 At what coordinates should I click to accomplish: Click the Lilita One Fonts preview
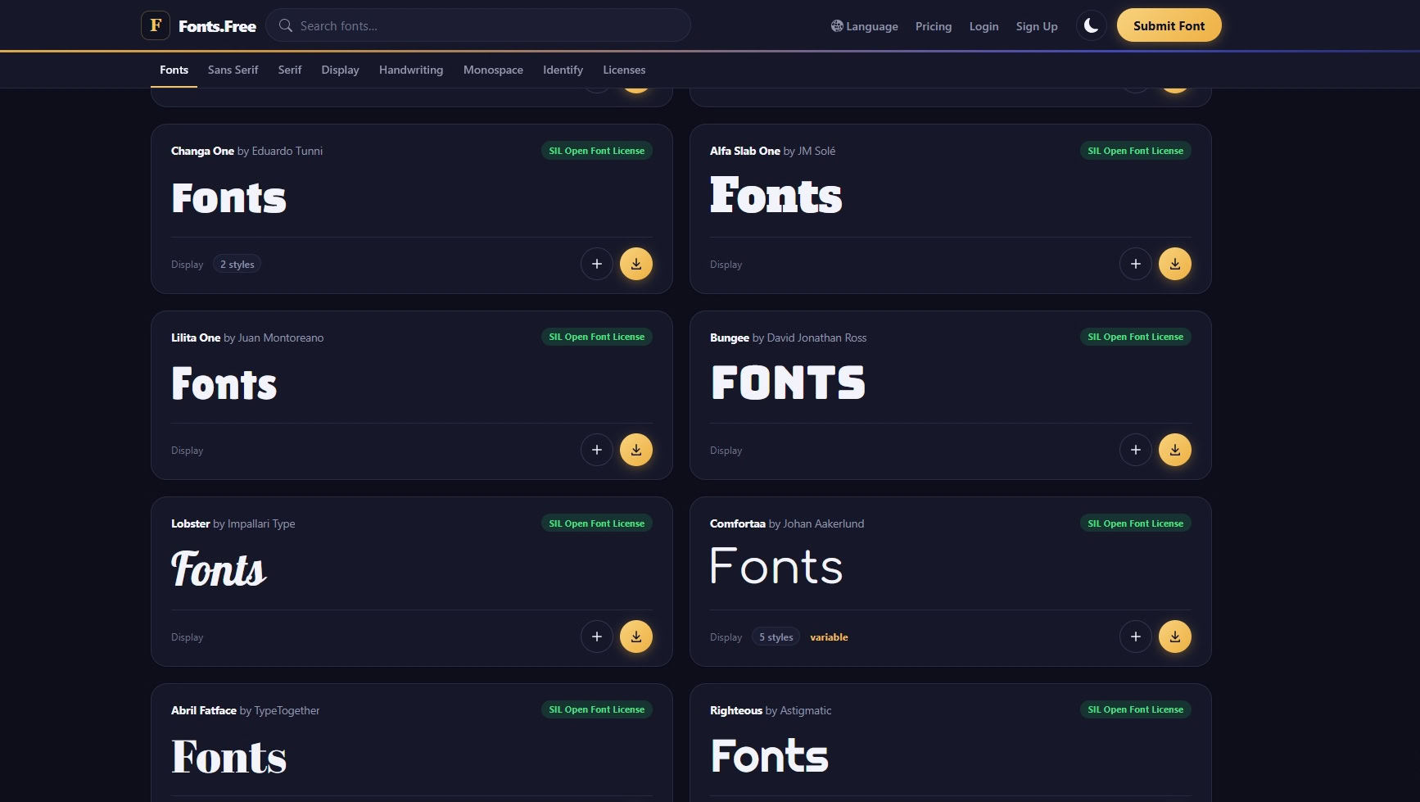tap(224, 384)
